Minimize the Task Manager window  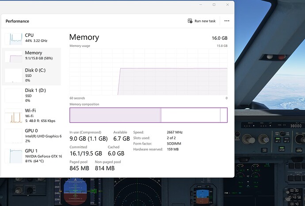pyautogui.click(x=201, y=5)
